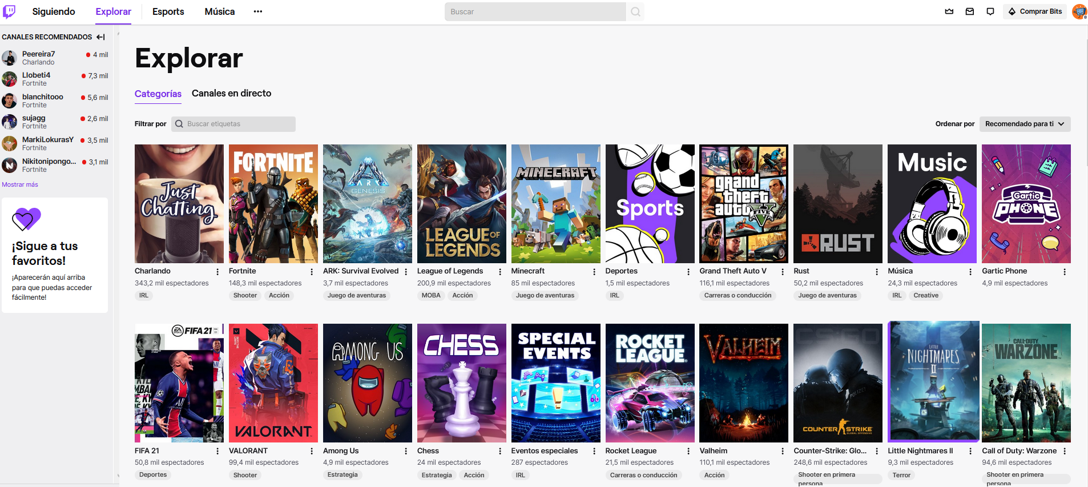Viewport: 1088px width, 487px height.
Task: Open Llobeti4 channel in sidebar
Action: point(55,79)
